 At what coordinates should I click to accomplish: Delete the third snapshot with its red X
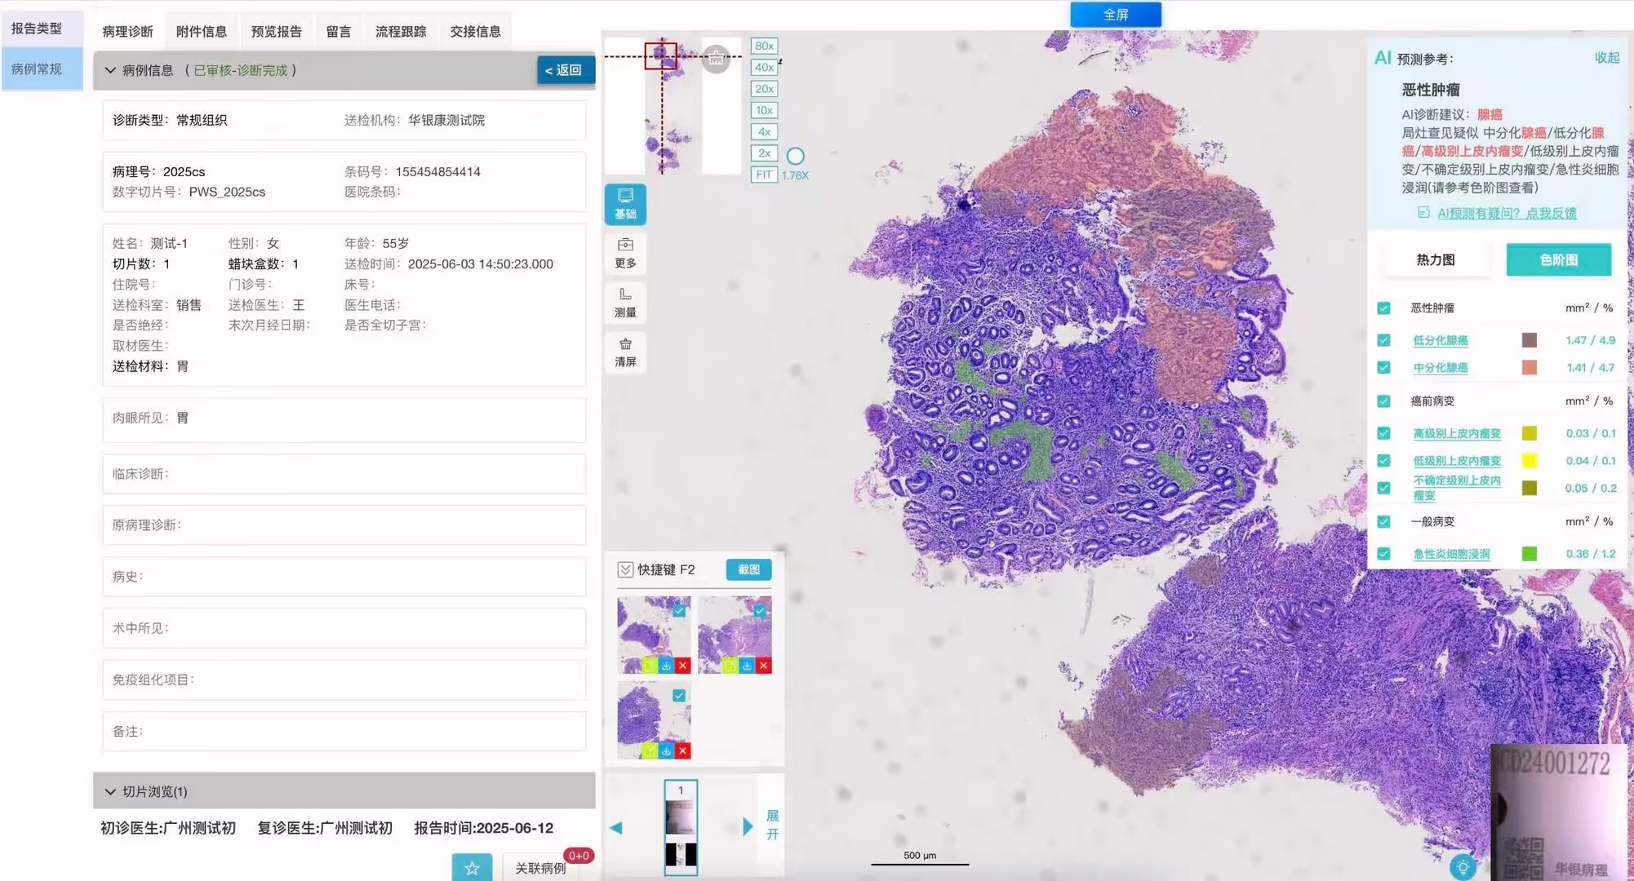pos(682,750)
